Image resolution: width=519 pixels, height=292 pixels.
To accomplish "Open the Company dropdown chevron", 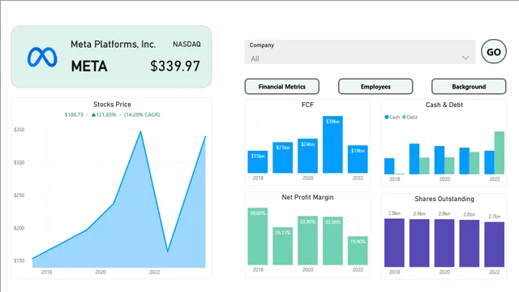I will tap(465, 58).
